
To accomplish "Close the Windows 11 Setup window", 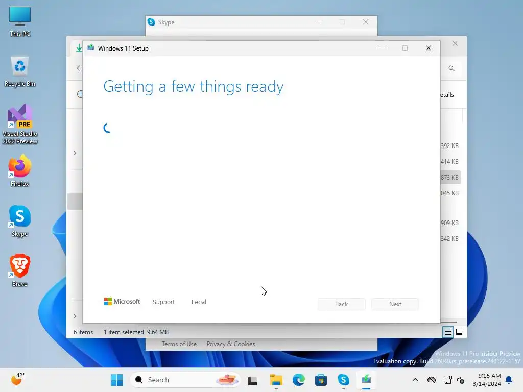I will pos(429,48).
